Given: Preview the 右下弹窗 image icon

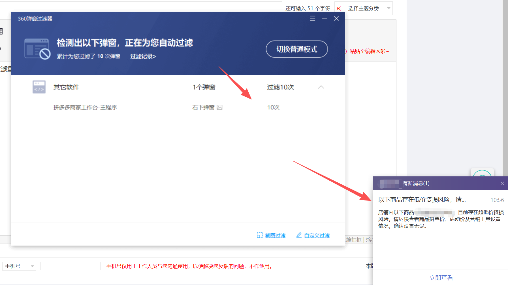Looking at the screenshot, I should point(220,107).
